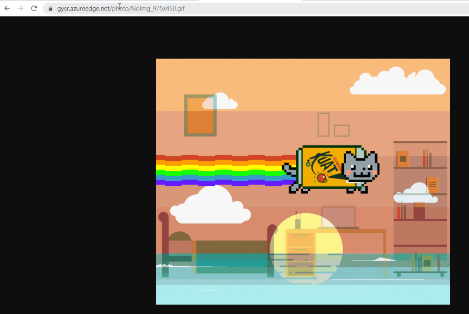Reload the page with refresh icon

(34, 8)
